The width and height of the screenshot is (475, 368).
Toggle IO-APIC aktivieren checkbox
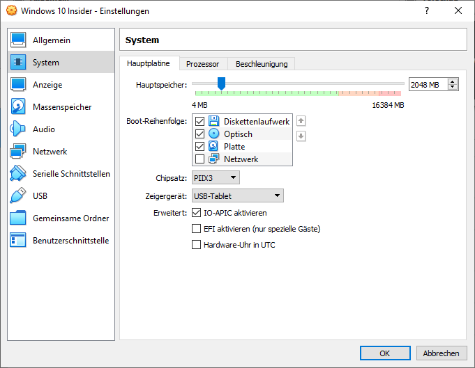[196, 213]
